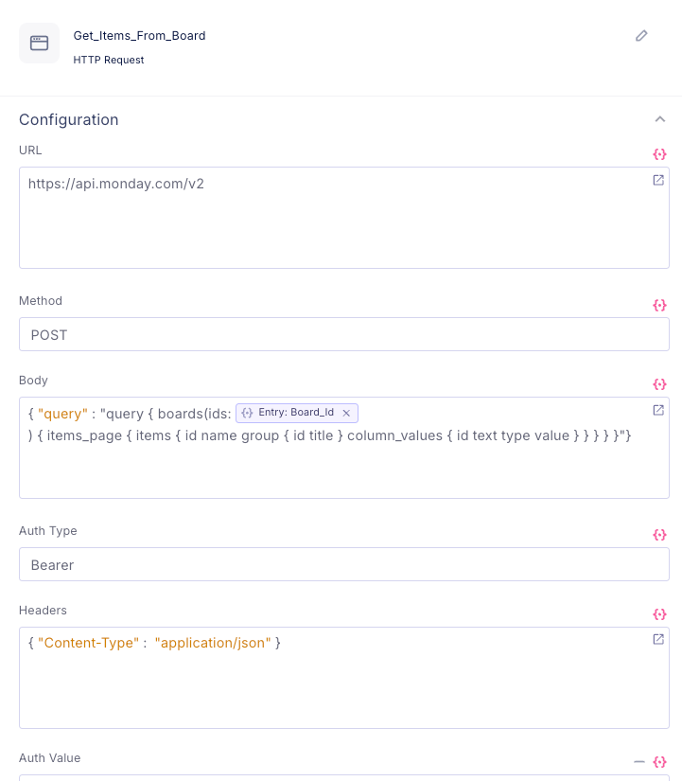Open the Method dropdown showing POST
This screenshot has width=682, height=781.
coord(343,334)
